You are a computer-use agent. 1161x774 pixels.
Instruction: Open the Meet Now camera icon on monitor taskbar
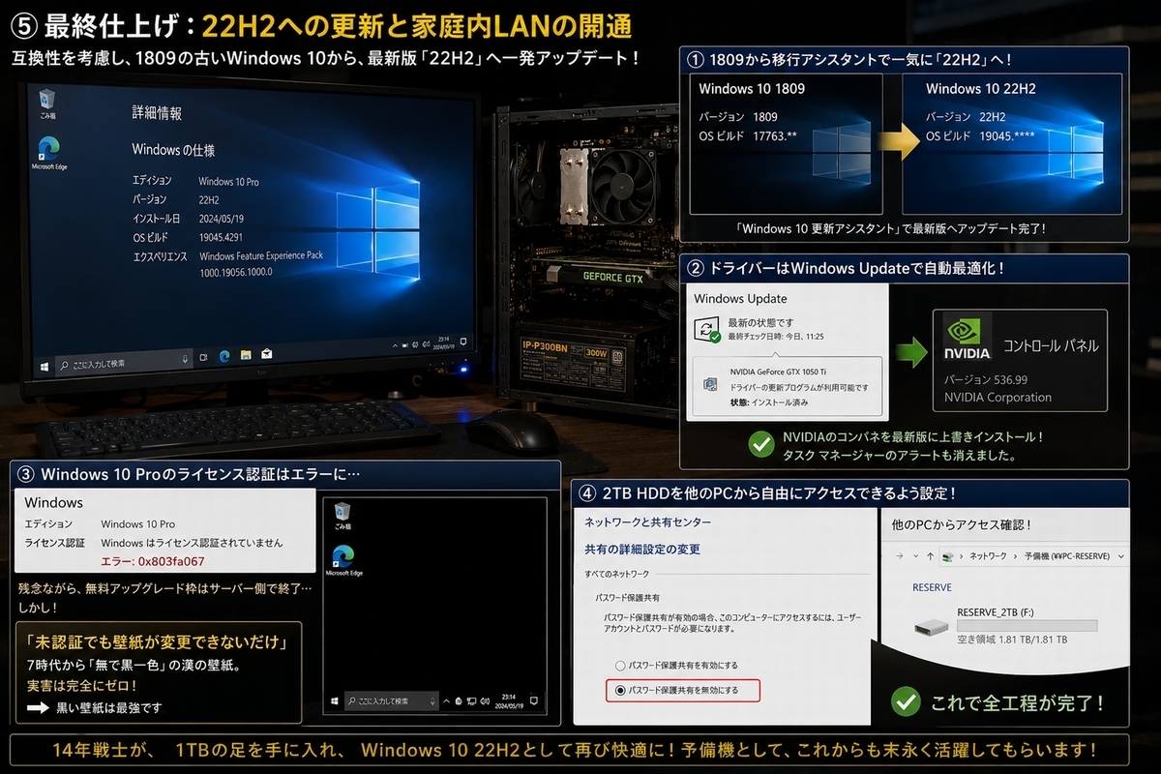point(203,357)
